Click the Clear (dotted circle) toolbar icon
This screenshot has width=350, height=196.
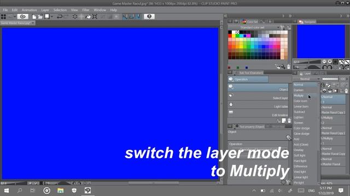coord(75,16)
